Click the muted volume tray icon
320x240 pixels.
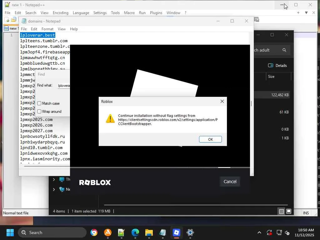287,232
